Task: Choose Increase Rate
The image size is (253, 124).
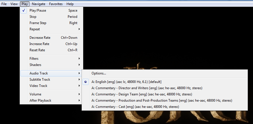Action: [x=51, y=44]
